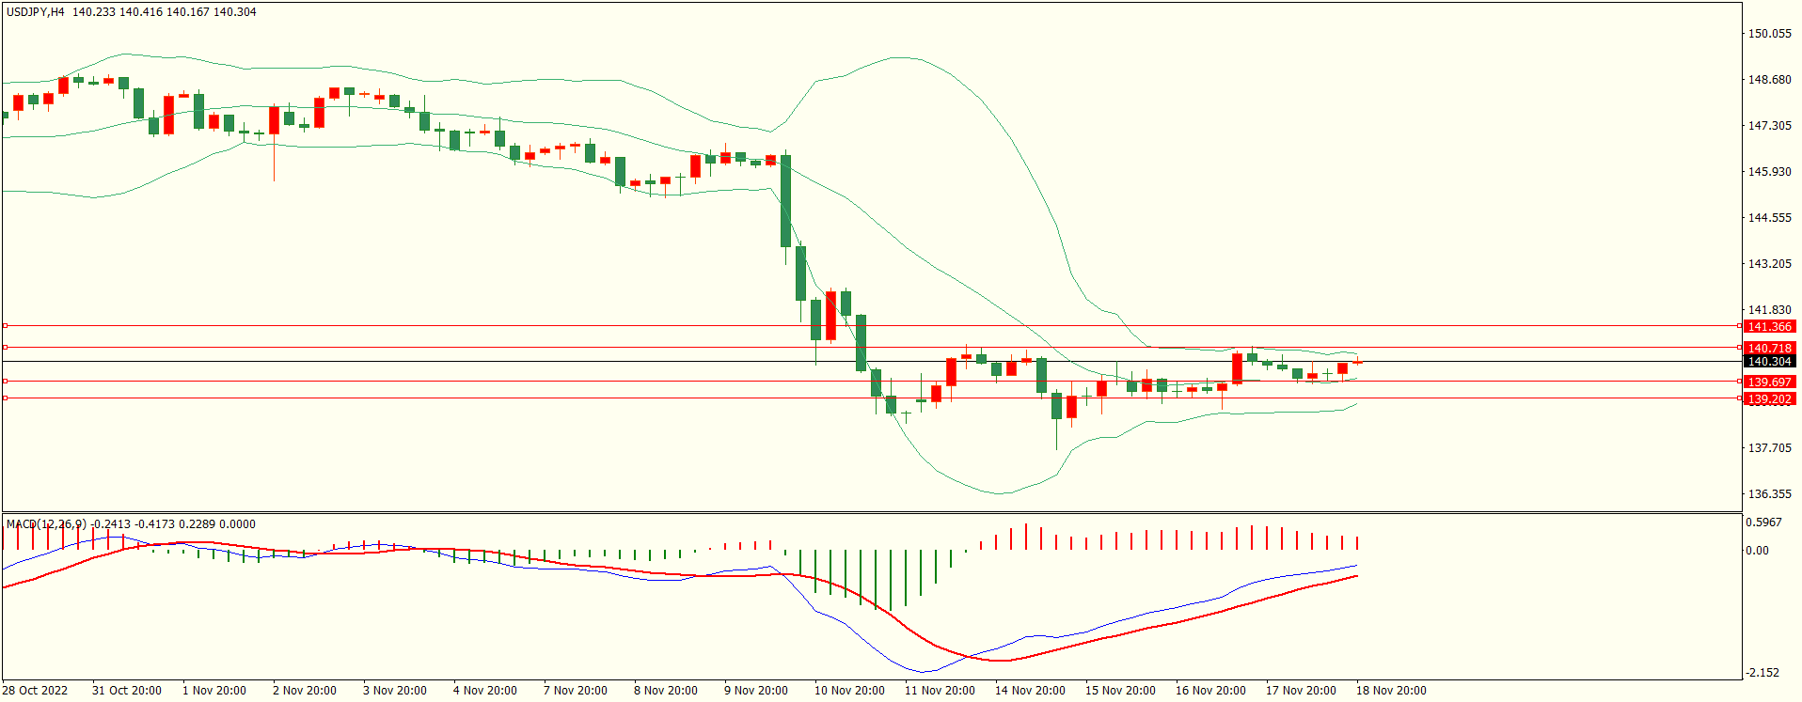The width and height of the screenshot is (1802, 702).
Task: Click the 2 Nov 20:00 time label
Action: coord(305,691)
